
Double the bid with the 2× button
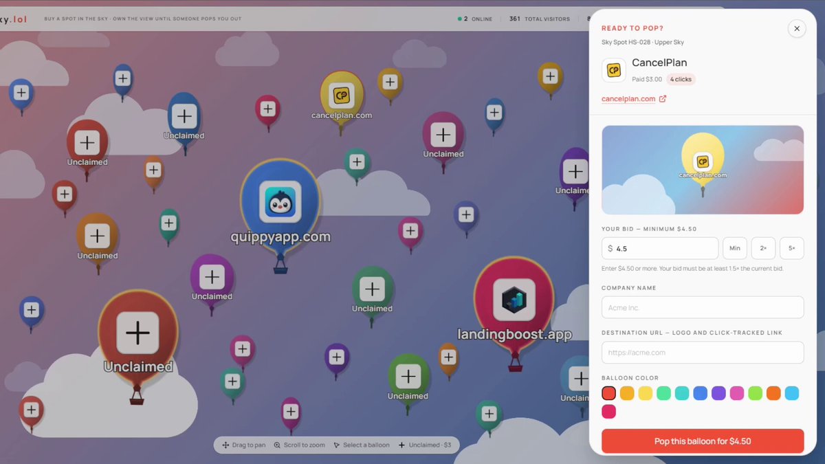pos(763,248)
